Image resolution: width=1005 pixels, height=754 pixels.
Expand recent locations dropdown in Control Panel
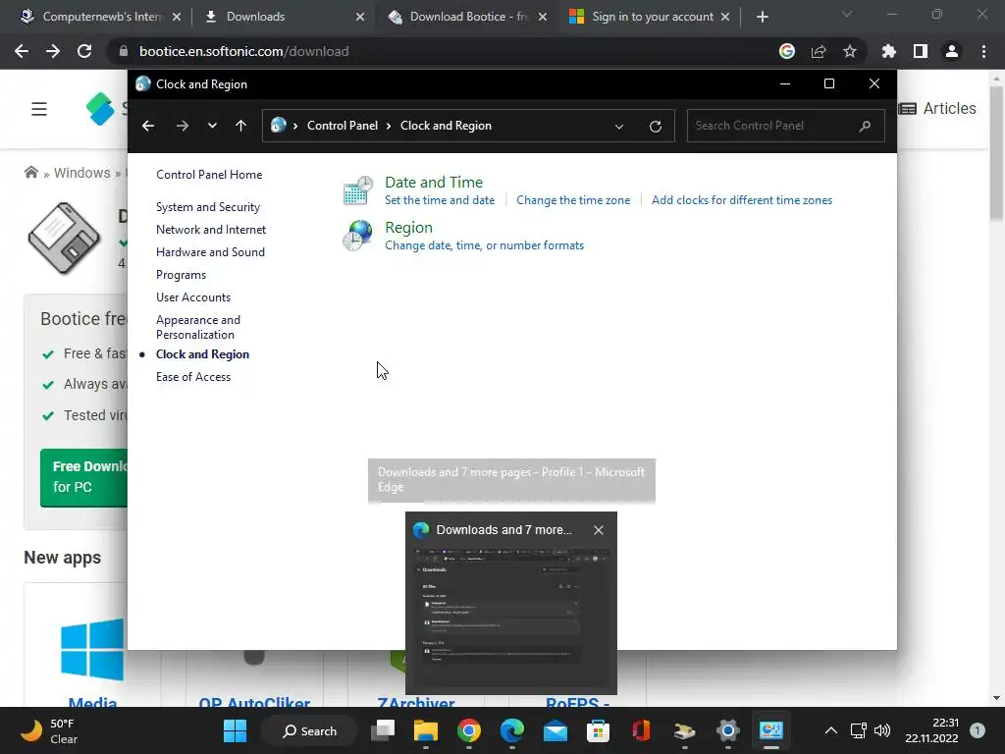click(x=212, y=126)
